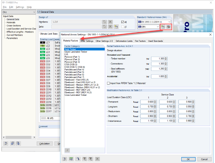Uncheck the All members checkbox
Screen dimensions: 215x163
tap(122, 22)
